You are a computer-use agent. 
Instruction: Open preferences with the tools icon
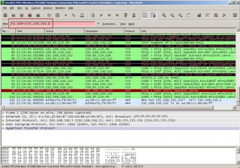click(224, 15)
